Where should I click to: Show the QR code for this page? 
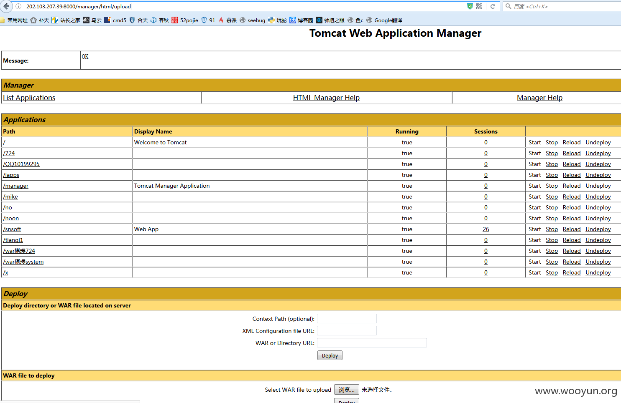479,6
